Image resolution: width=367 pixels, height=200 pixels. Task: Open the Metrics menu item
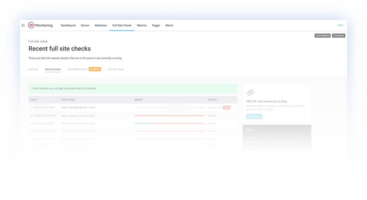tap(142, 25)
